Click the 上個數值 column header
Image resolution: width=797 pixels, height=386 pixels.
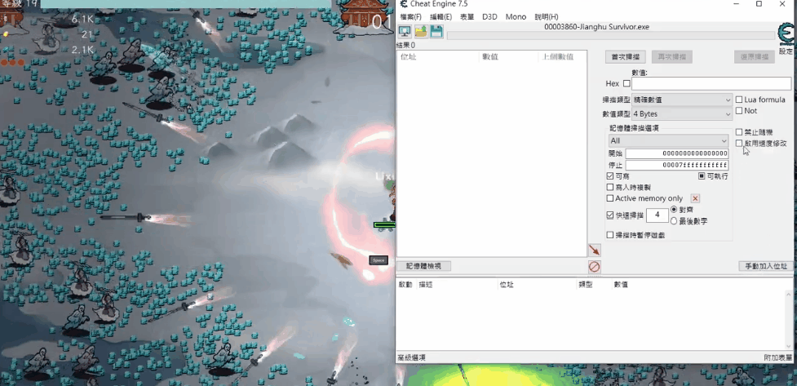(562, 57)
